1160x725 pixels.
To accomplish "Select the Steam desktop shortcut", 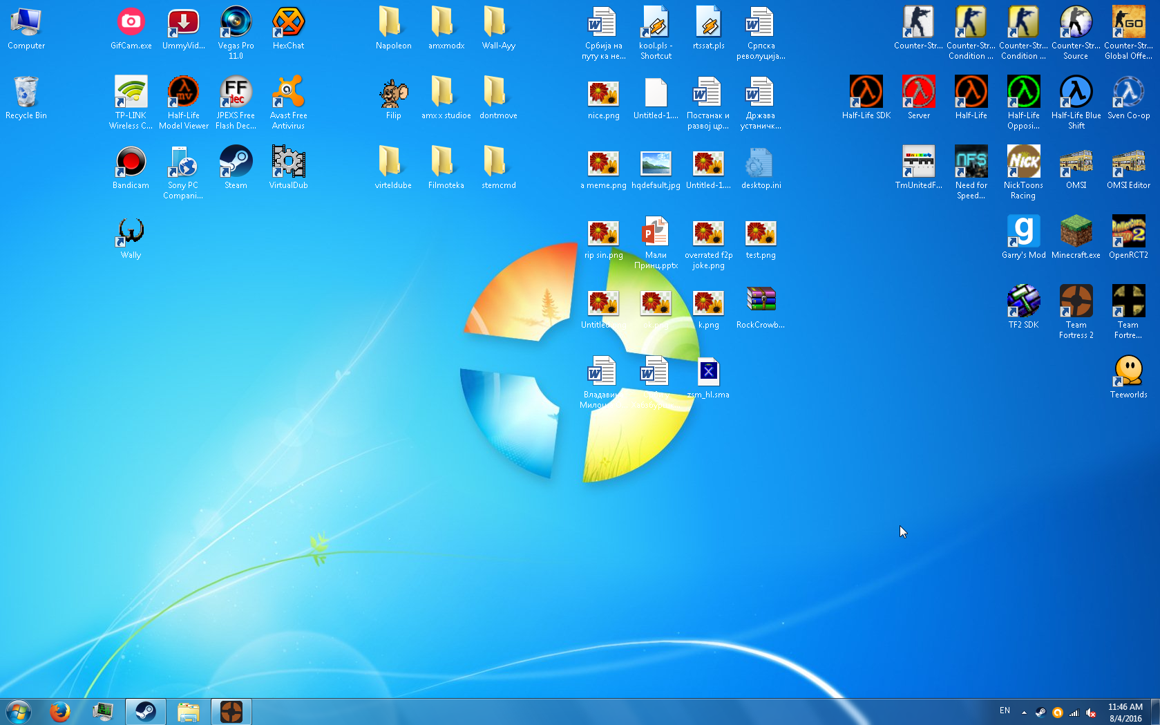I will [x=236, y=168].
